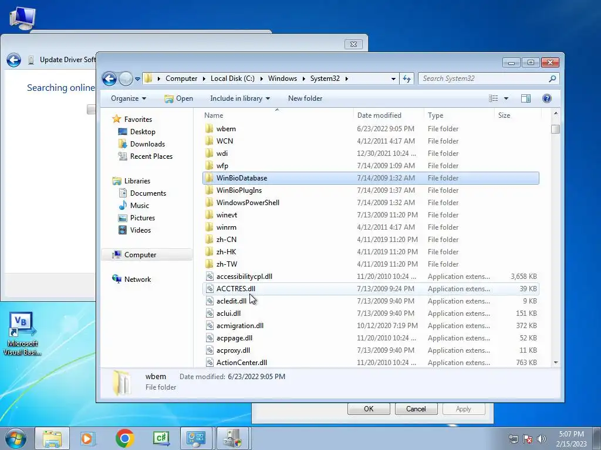Screen dimensions: 601x450
Task: Select Documents library
Action: coord(148,193)
